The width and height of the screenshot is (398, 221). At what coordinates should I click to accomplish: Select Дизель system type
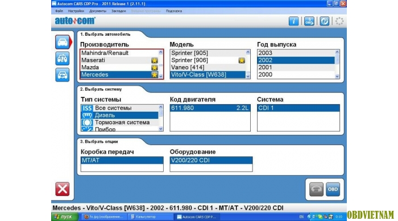(119, 115)
